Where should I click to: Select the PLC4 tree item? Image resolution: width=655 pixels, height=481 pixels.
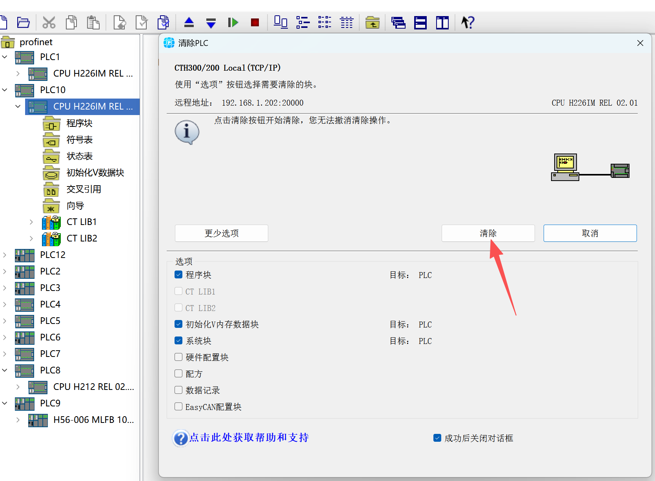pos(50,304)
